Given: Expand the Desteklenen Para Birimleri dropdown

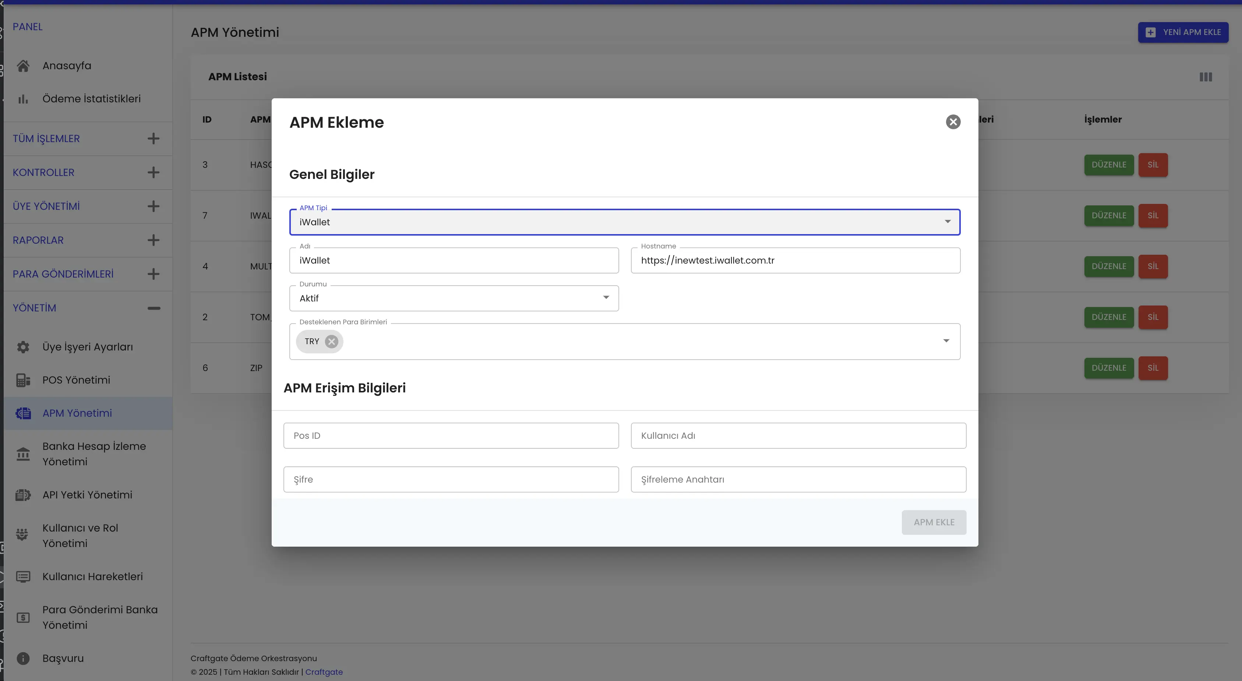Looking at the screenshot, I should pos(946,341).
